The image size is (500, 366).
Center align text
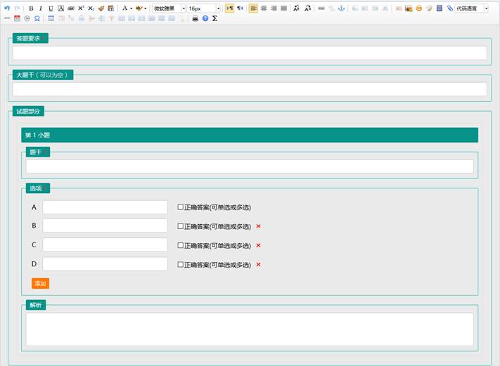[x=264, y=8]
